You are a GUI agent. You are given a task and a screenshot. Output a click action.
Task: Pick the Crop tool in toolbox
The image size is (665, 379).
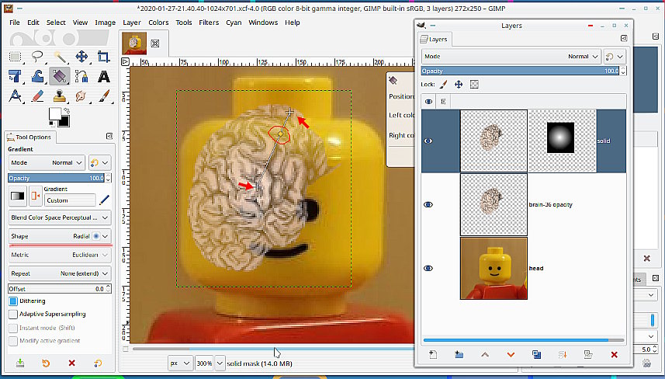click(103, 57)
